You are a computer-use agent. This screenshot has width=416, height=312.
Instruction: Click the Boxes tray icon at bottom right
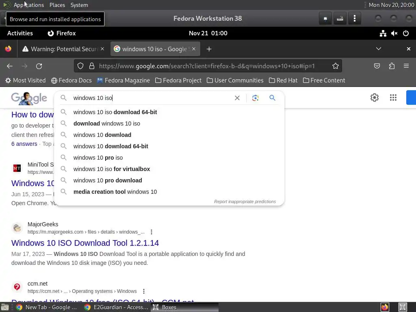point(403,307)
